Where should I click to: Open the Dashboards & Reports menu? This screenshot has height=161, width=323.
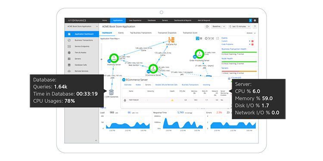[x=183, y=20]
